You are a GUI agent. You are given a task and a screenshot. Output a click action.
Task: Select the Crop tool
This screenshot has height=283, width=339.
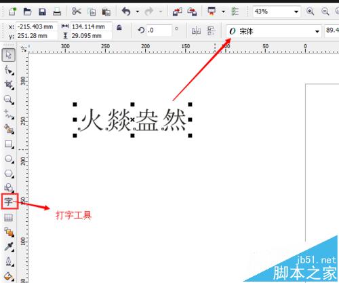[9, 85]
